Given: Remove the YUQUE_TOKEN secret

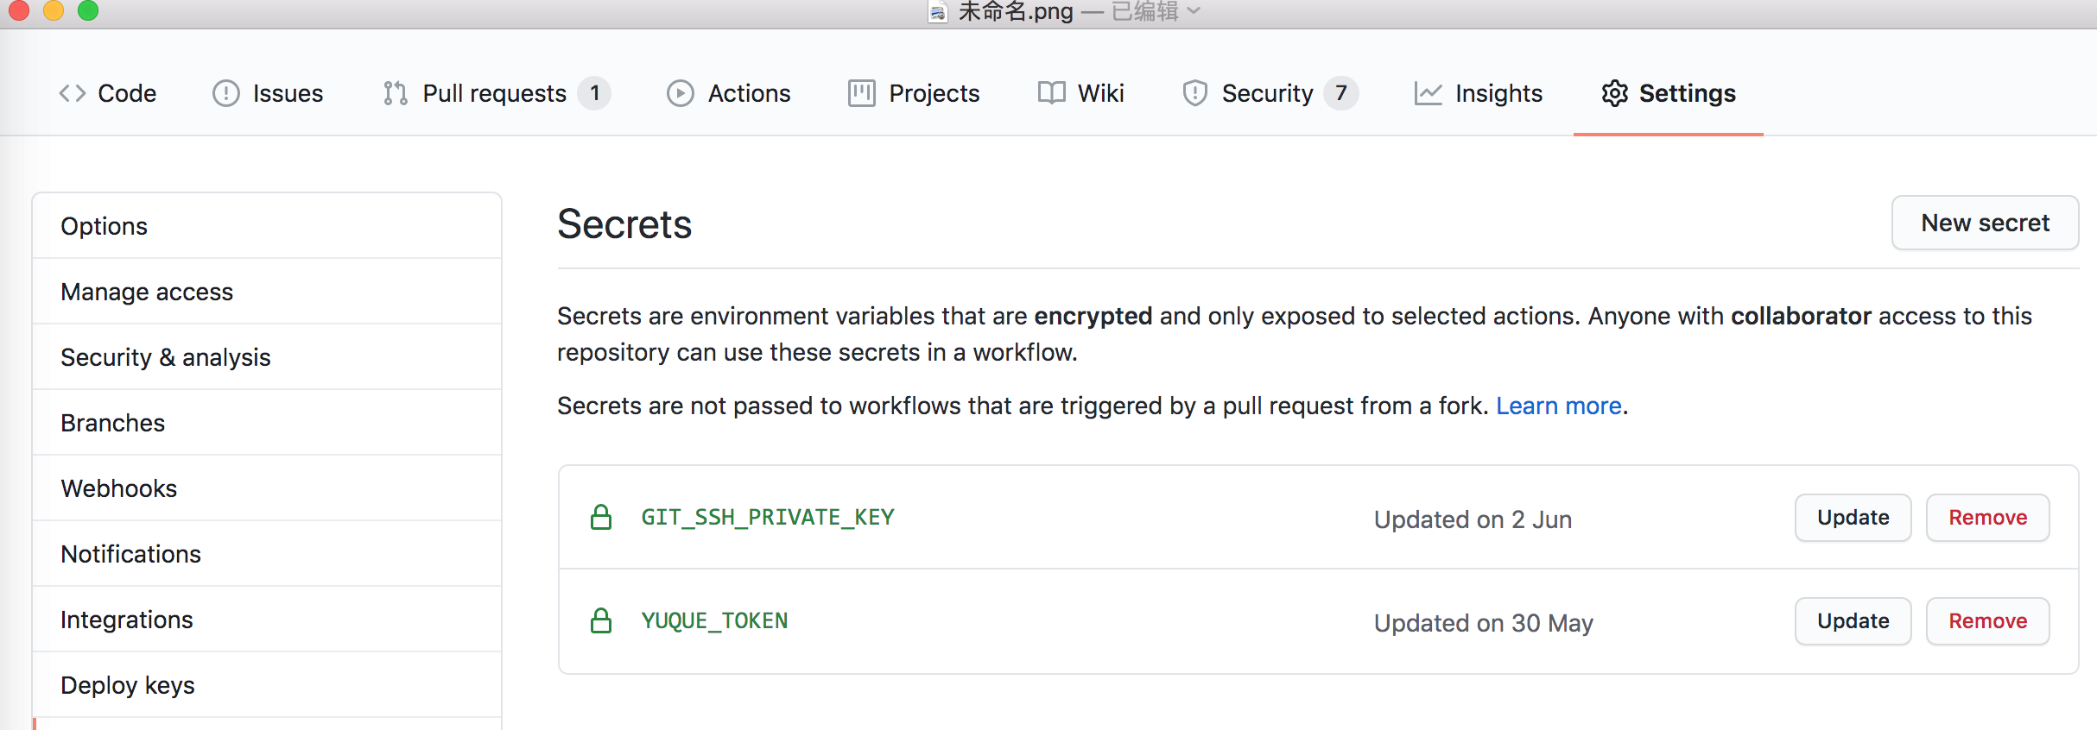Looking at the screenshot, I should coord(1988,621).
